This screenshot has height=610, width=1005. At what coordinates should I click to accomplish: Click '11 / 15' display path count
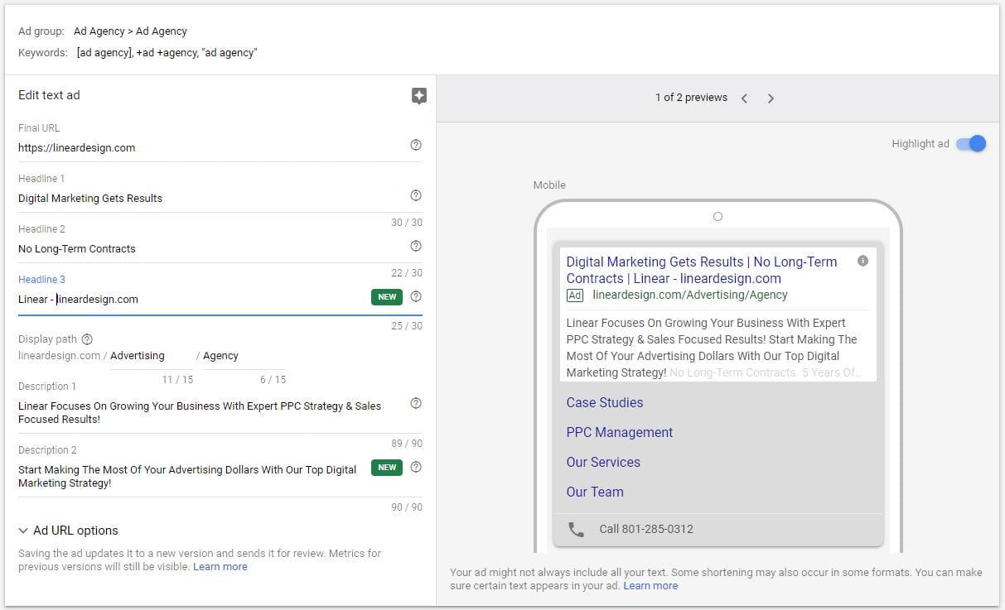pos(177,380)
